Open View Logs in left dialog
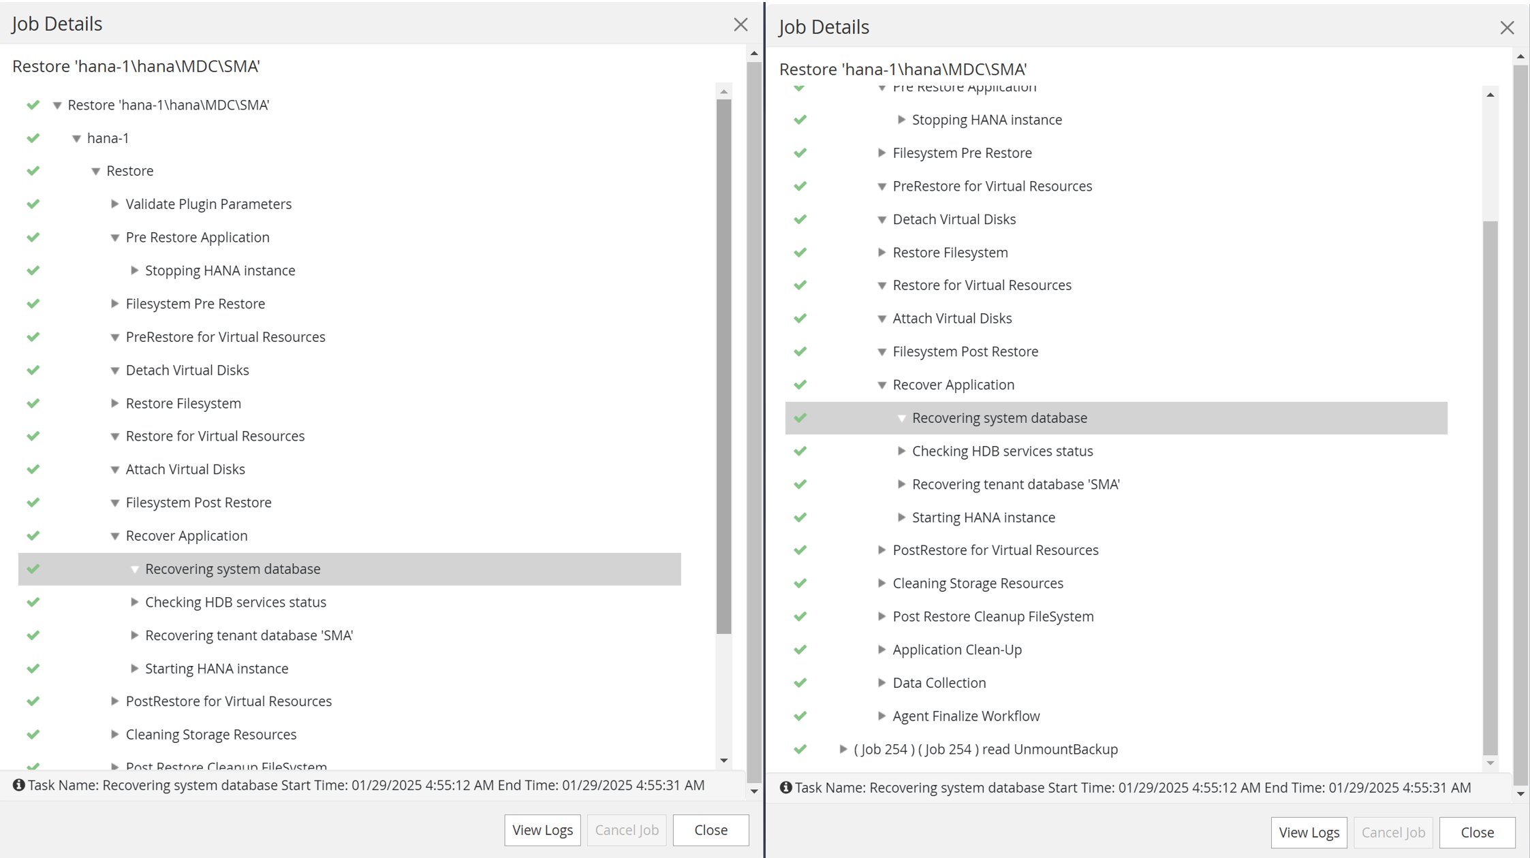 pyautogui.click(x=542, y=830)
